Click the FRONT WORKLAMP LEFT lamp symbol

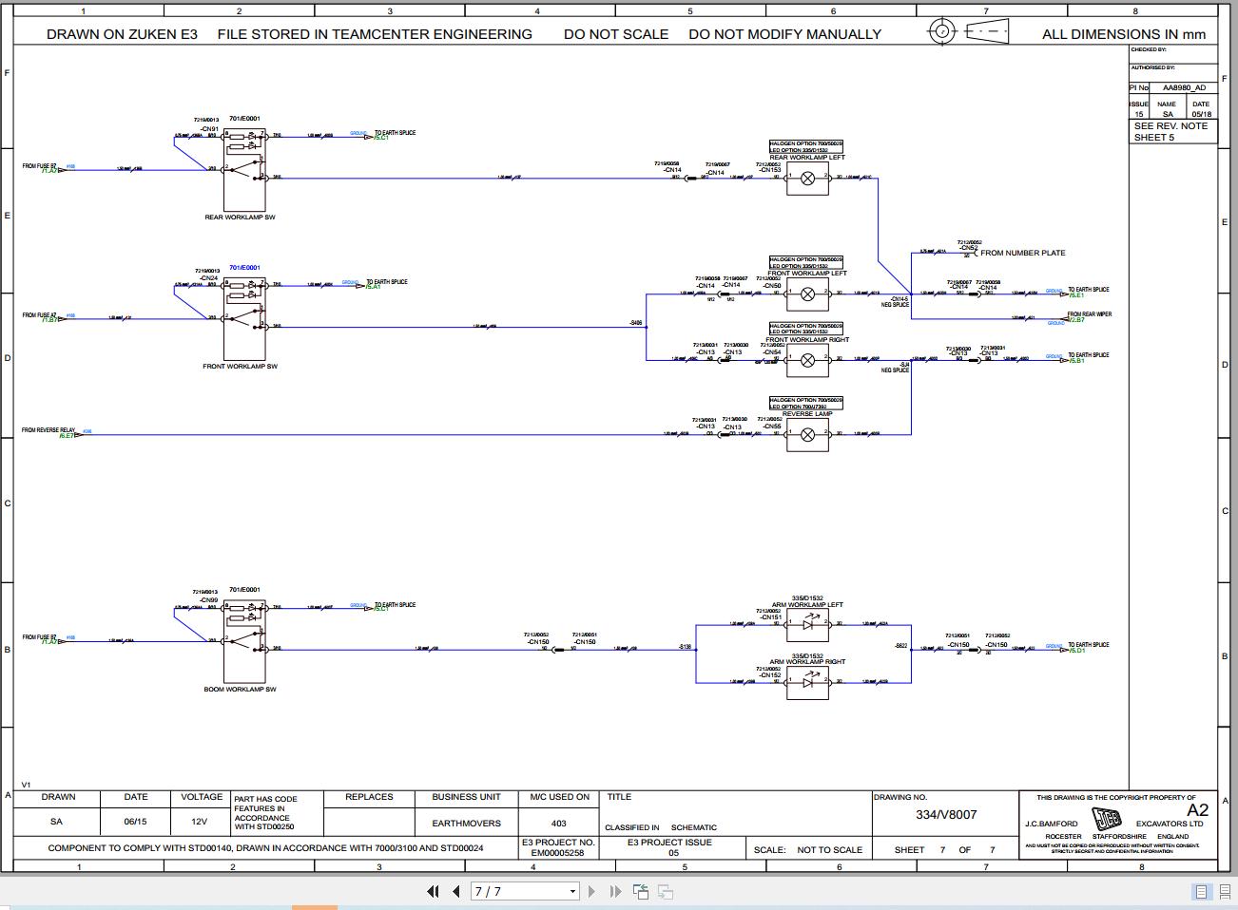pos(806,294)
